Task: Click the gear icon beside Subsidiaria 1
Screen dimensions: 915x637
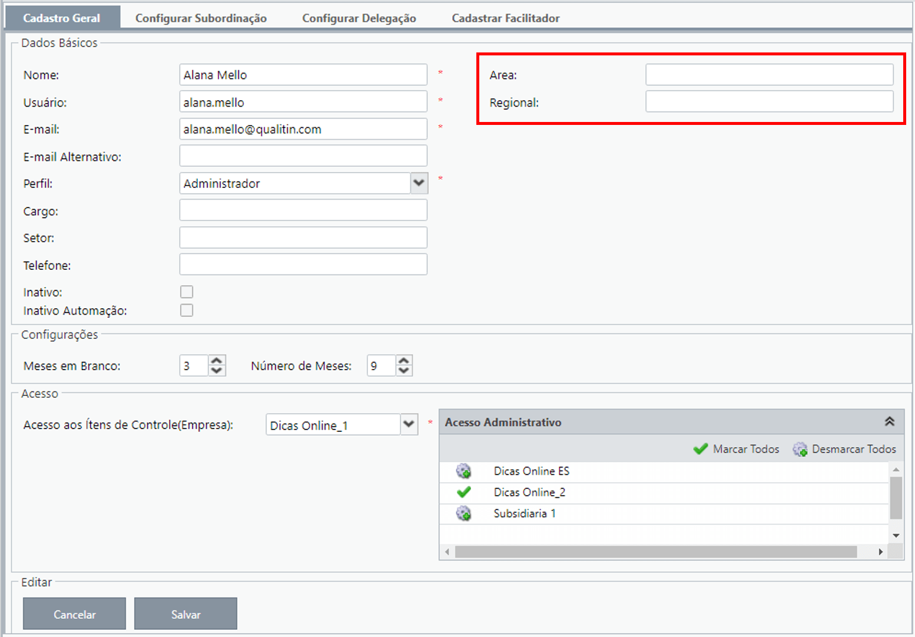Action: [x=464, y=513]
